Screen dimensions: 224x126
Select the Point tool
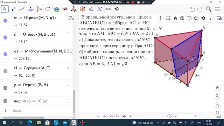point(14,9)
